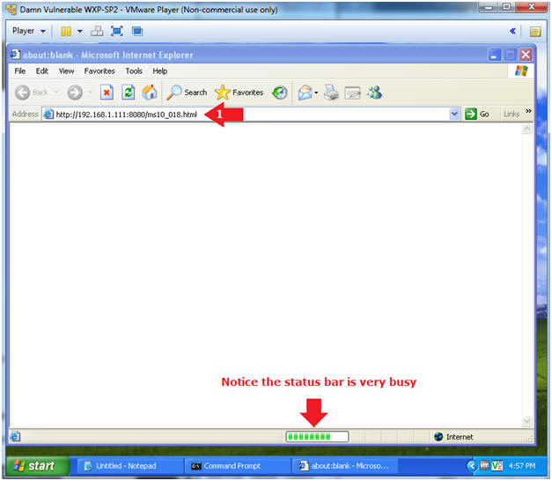Switch to Command Prompt on taskbar

pyautogui.click(x=238, y=466)
